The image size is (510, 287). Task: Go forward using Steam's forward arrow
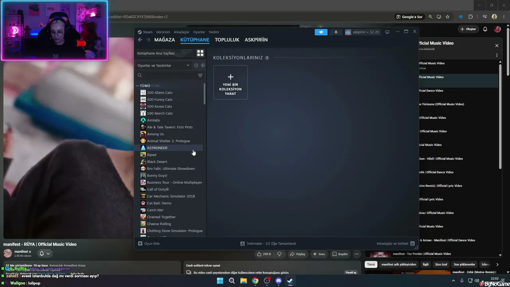148,40
